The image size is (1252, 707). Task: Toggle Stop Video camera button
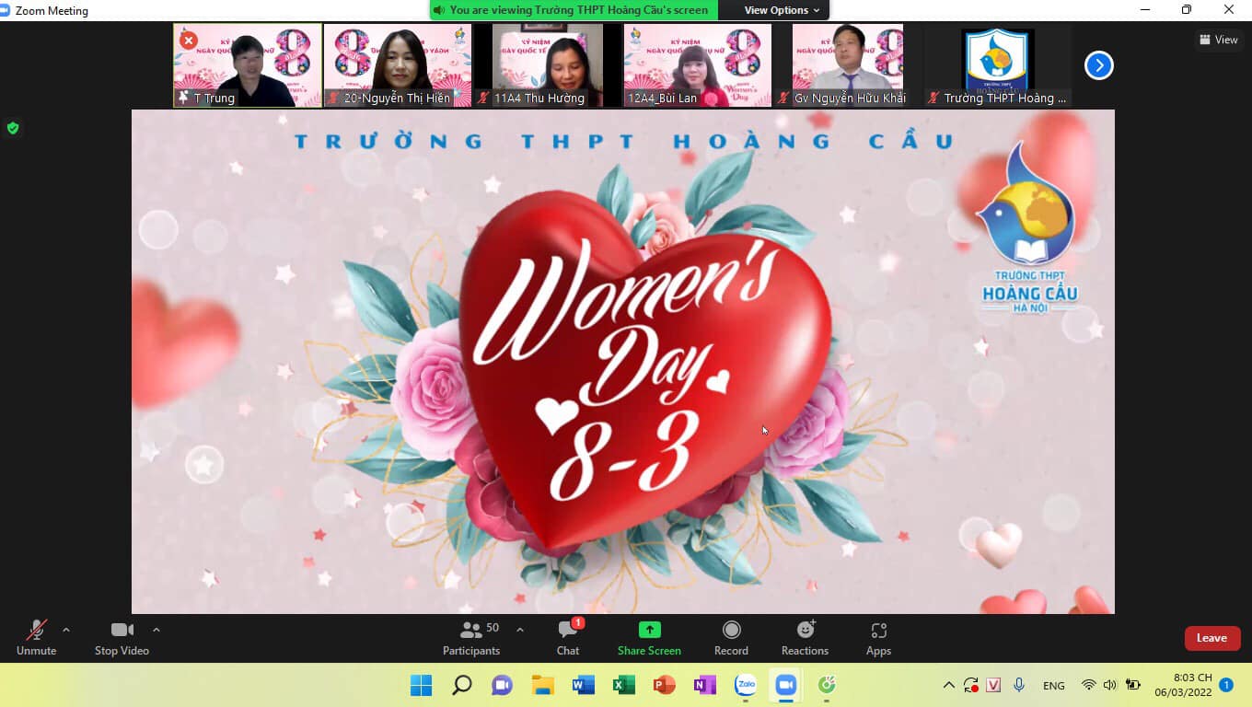122,638
